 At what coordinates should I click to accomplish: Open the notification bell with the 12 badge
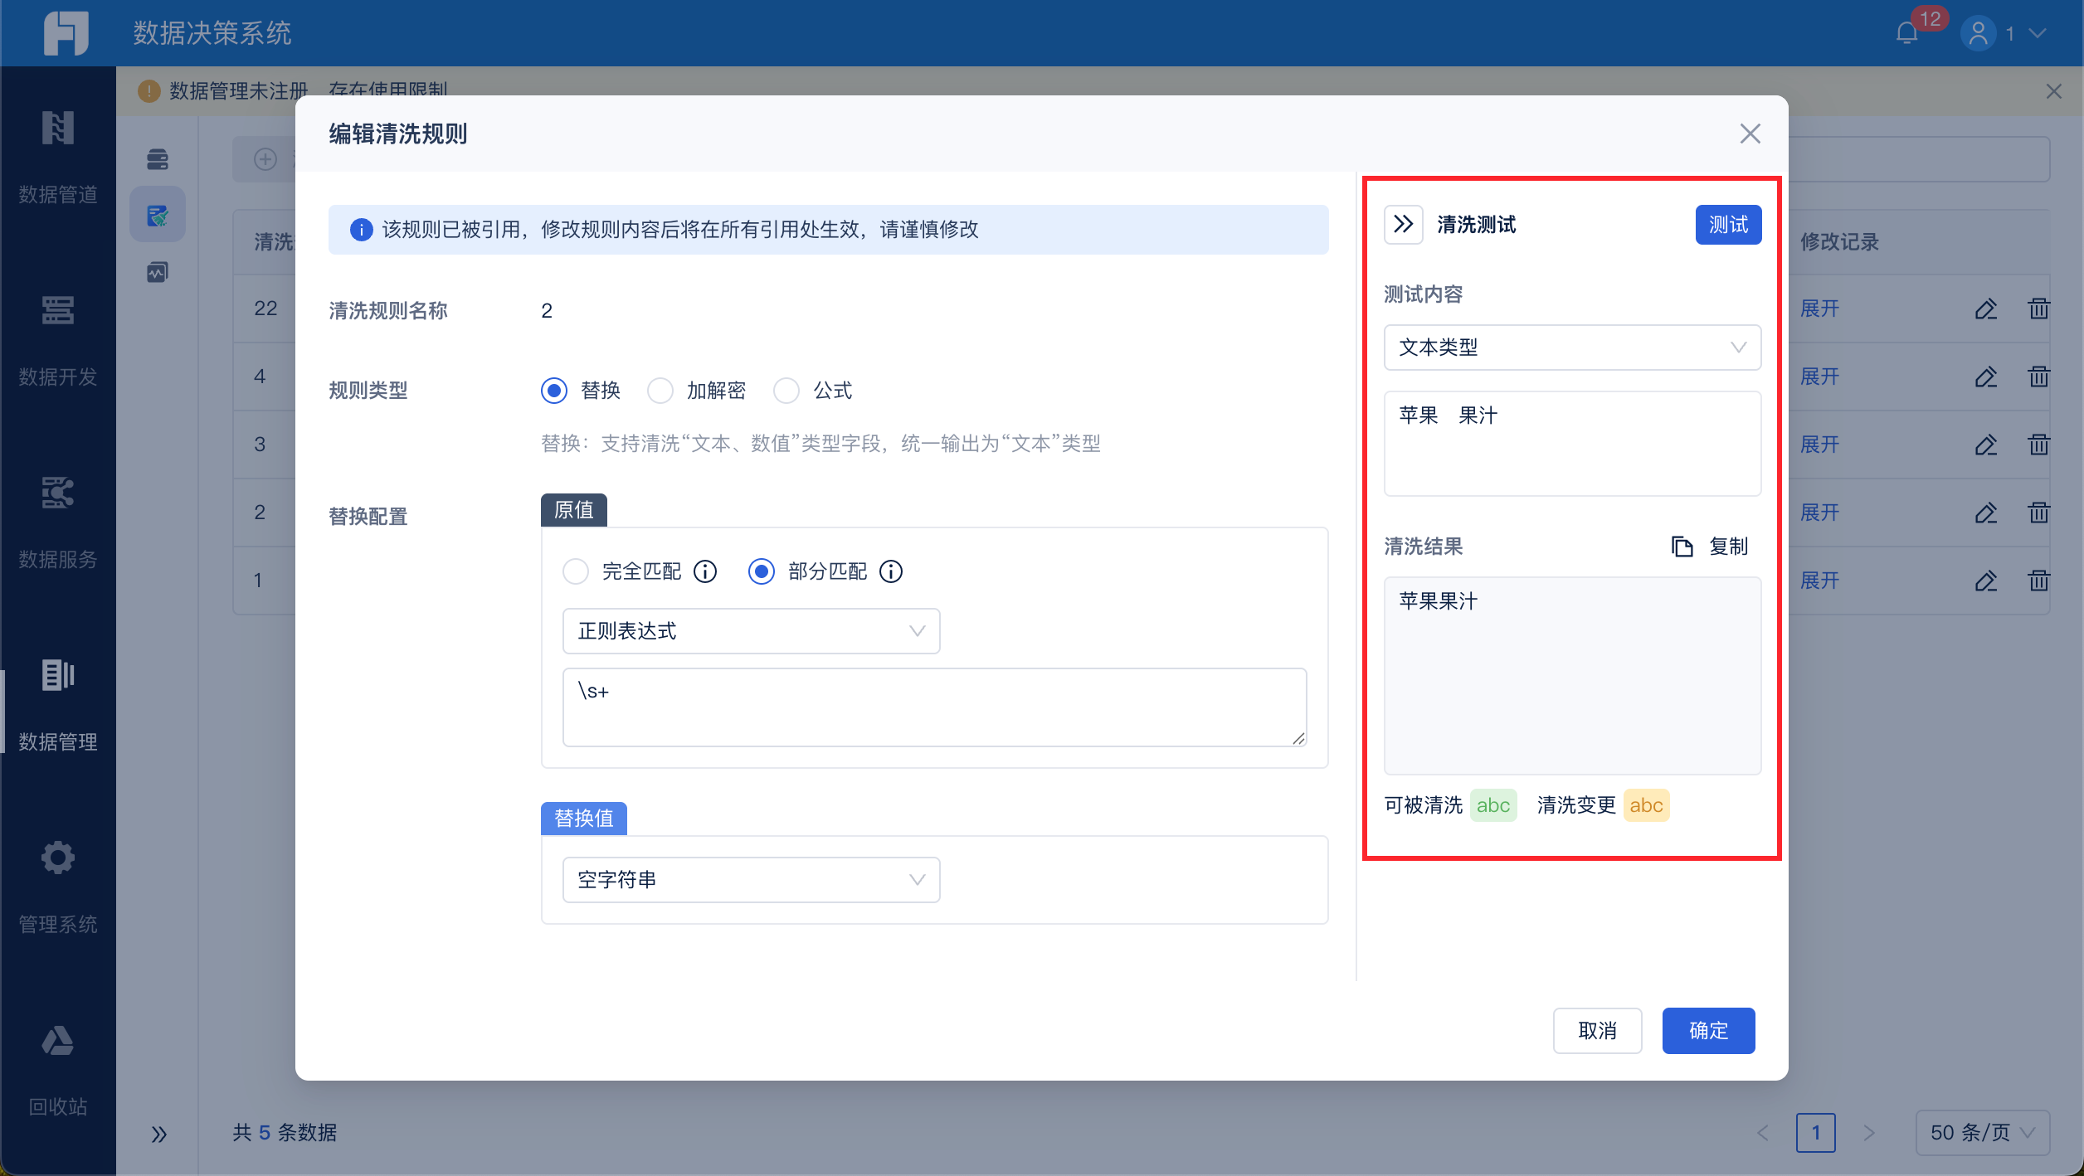click(1906, 33)
